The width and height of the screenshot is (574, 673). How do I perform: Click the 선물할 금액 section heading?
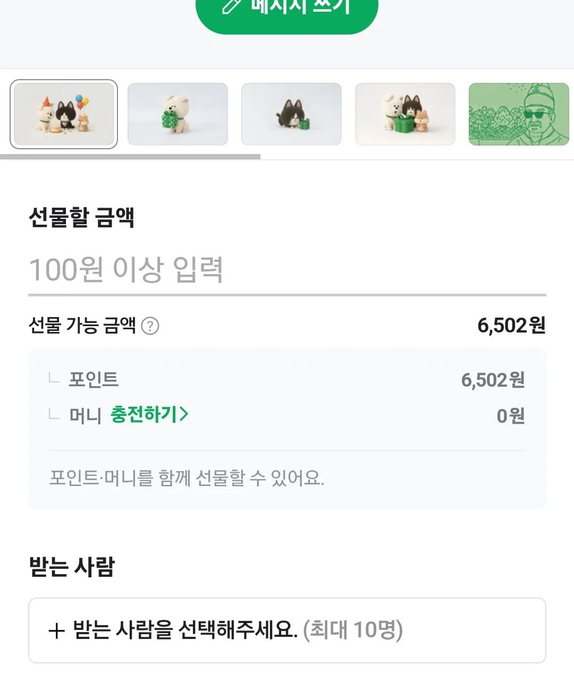[81, 217]
